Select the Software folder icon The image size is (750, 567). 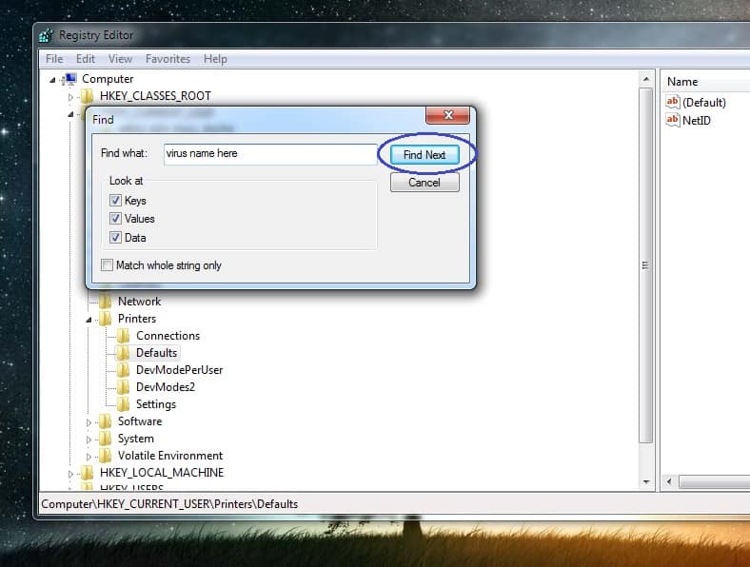pyautogui.click(x=106, y=421)
